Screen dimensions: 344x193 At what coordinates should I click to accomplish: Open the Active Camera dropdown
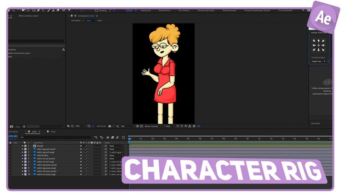coord(153,126)
